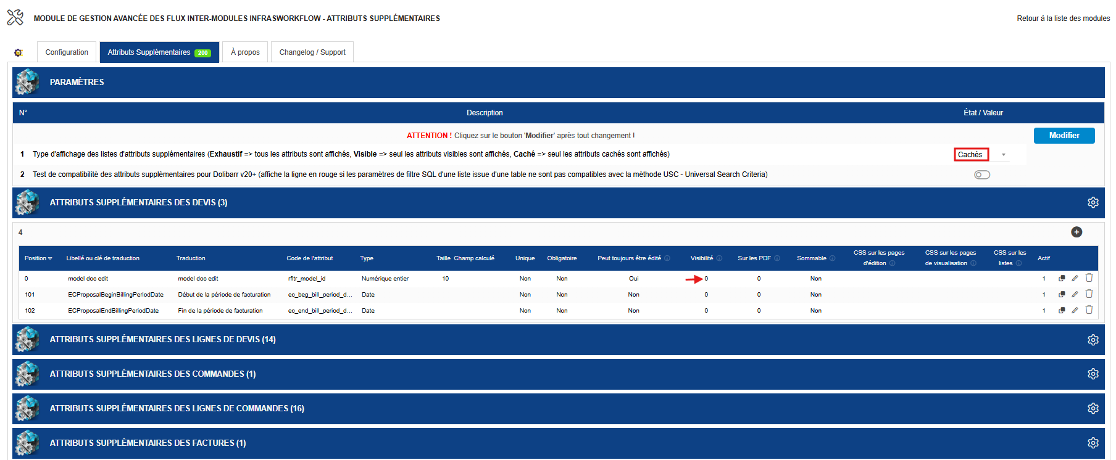The image size is (1116, 460).
Task: Click info icon next to Visibilité header
Action: click(x=719, y=258)
